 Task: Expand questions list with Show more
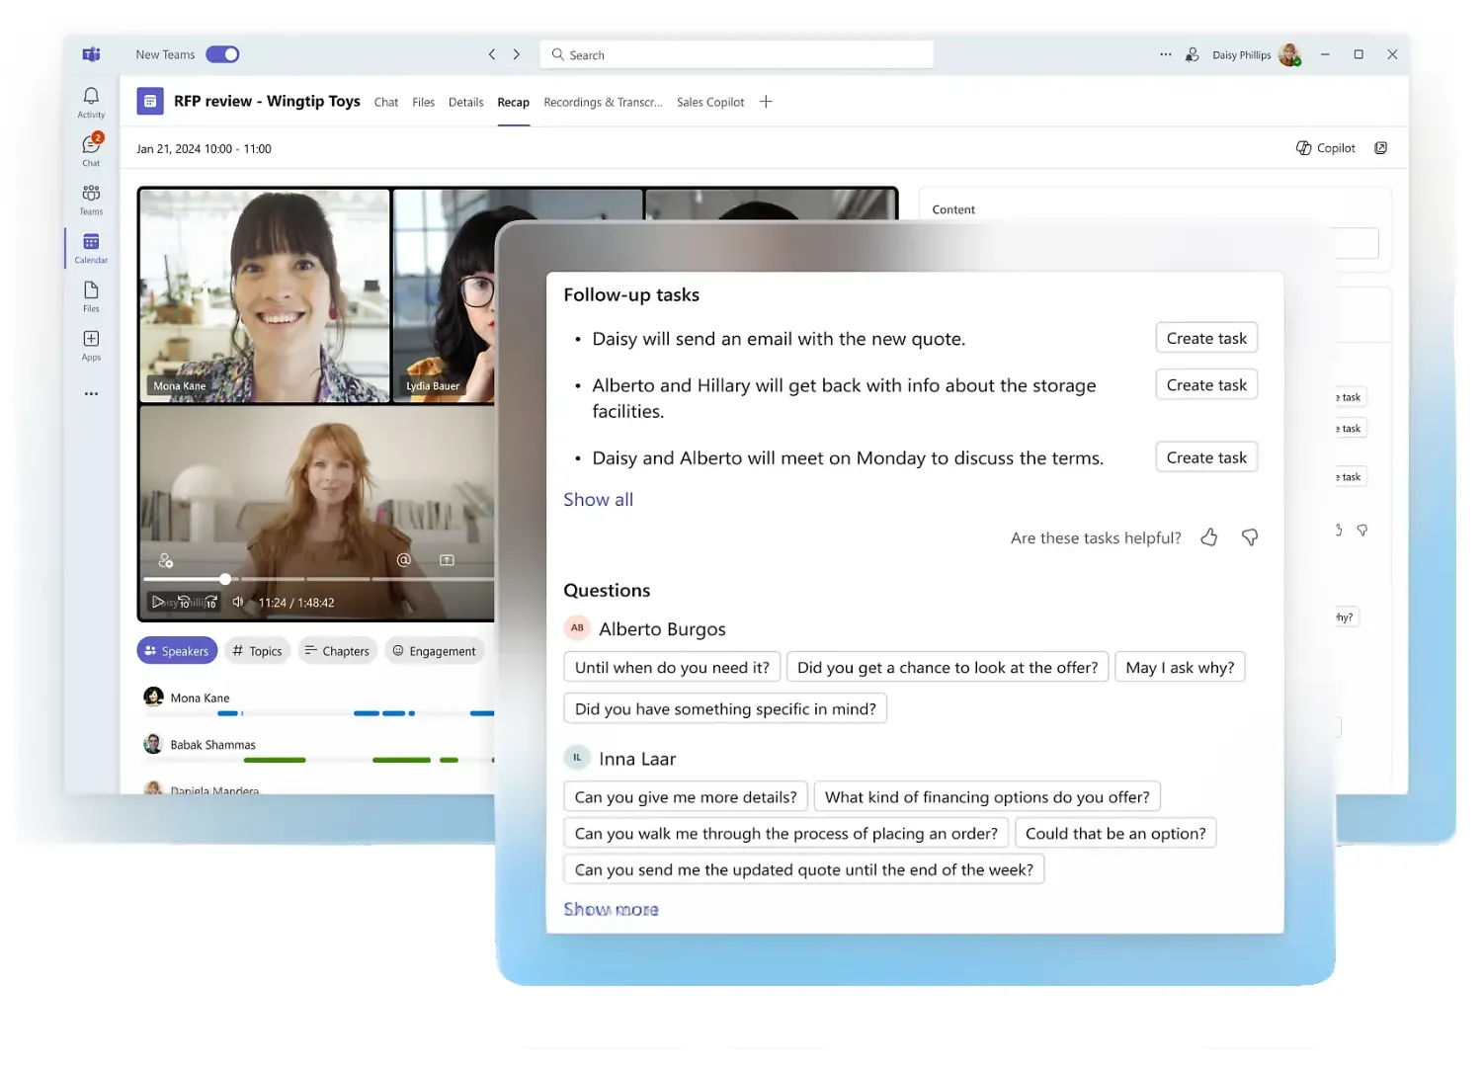[x=611, y=909]
